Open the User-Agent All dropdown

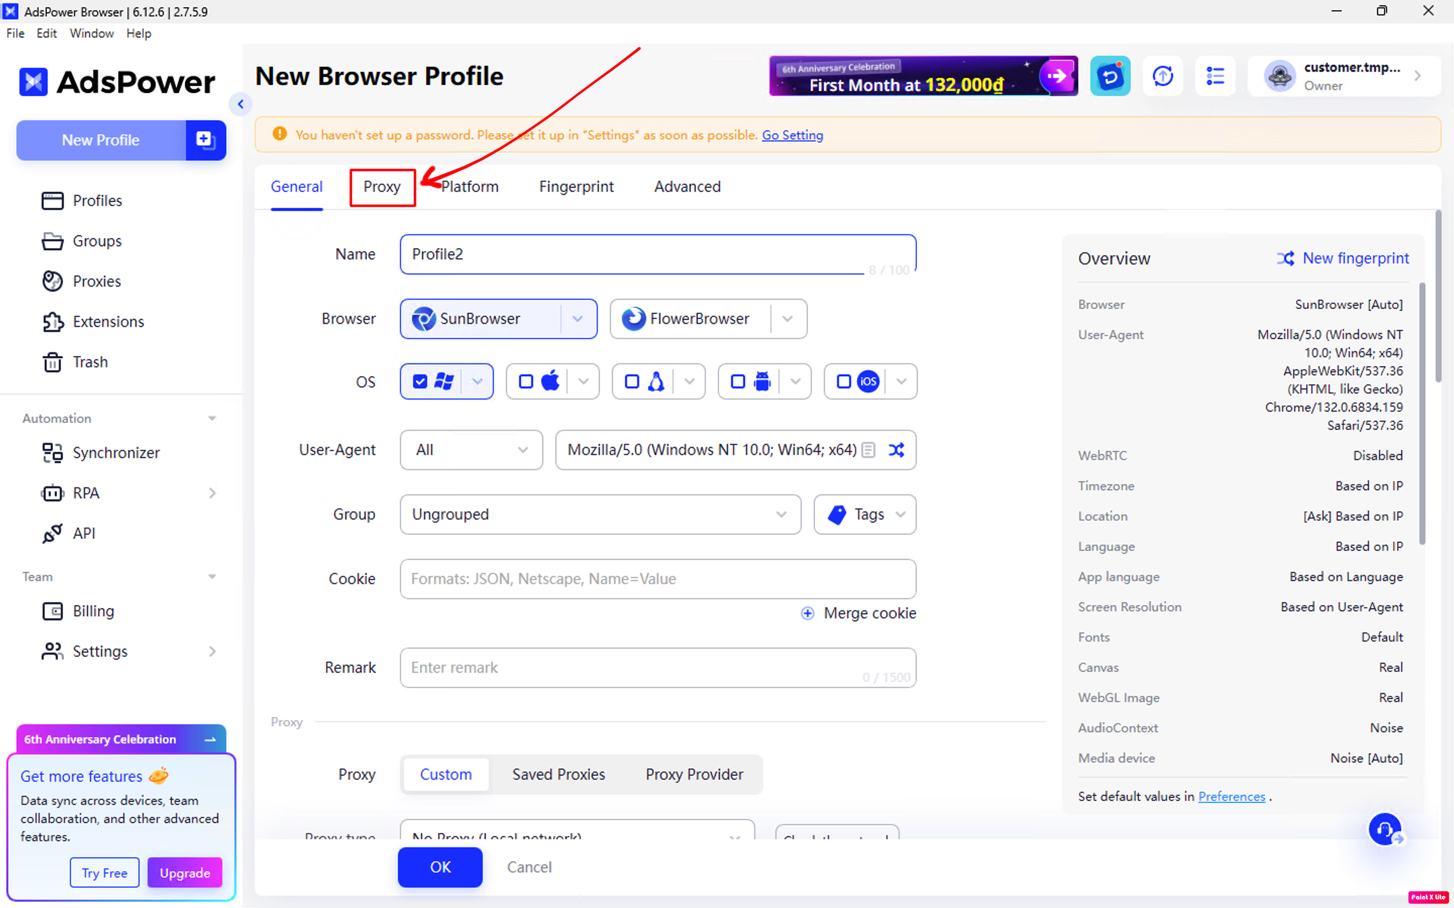point(472,450)
